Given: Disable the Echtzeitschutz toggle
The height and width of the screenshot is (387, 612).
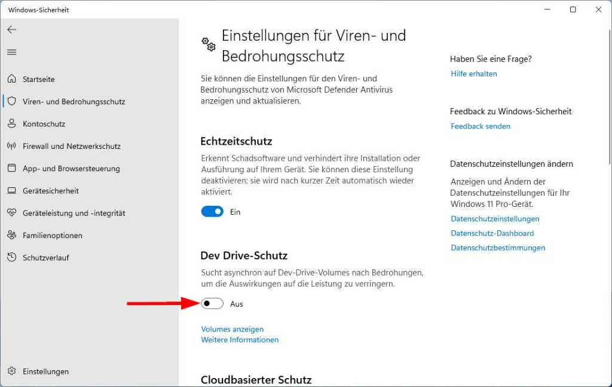Looking at the screenshot, I should pyautogui.click(x=212, y=212).
